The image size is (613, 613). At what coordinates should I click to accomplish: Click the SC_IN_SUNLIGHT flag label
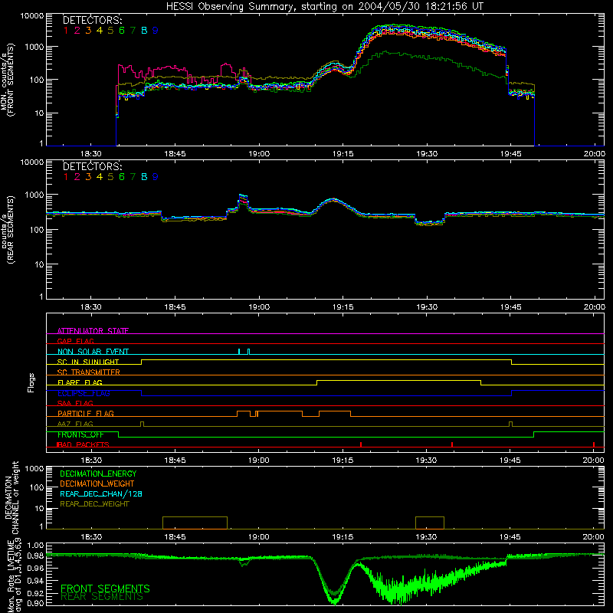point(88,362)
